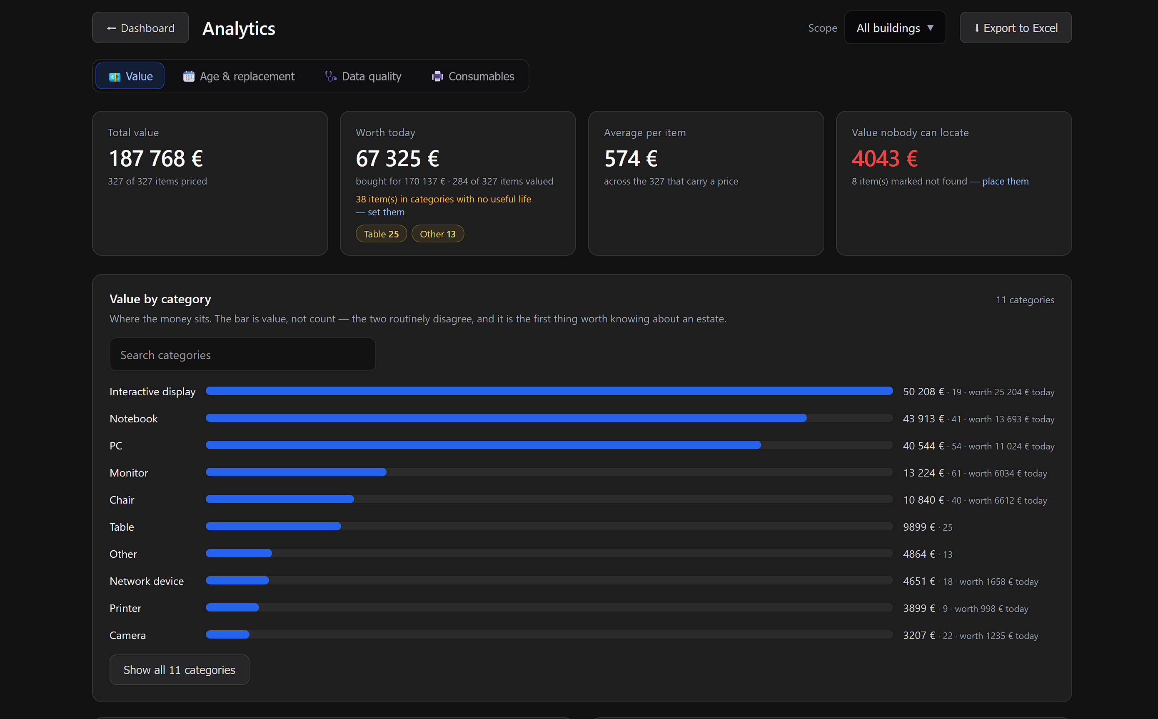Image resolution: width=1158 pixels, height=719 pixels.
Task: Select the 'Chair' category label
Action: [x=122, y=500]
